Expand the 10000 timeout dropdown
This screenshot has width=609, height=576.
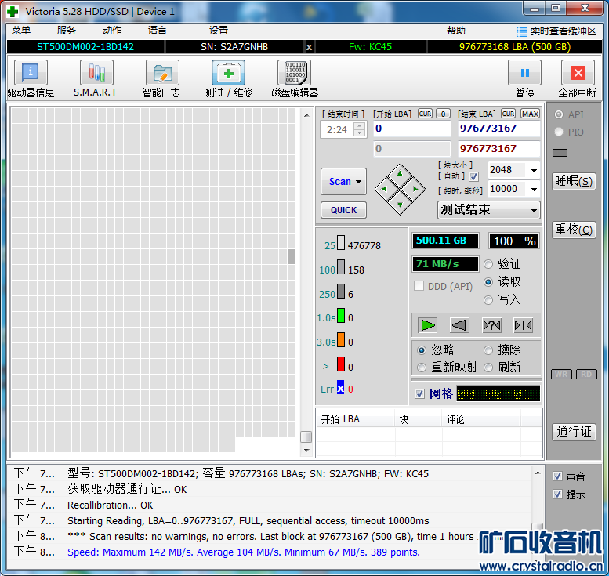coord(534,189)
